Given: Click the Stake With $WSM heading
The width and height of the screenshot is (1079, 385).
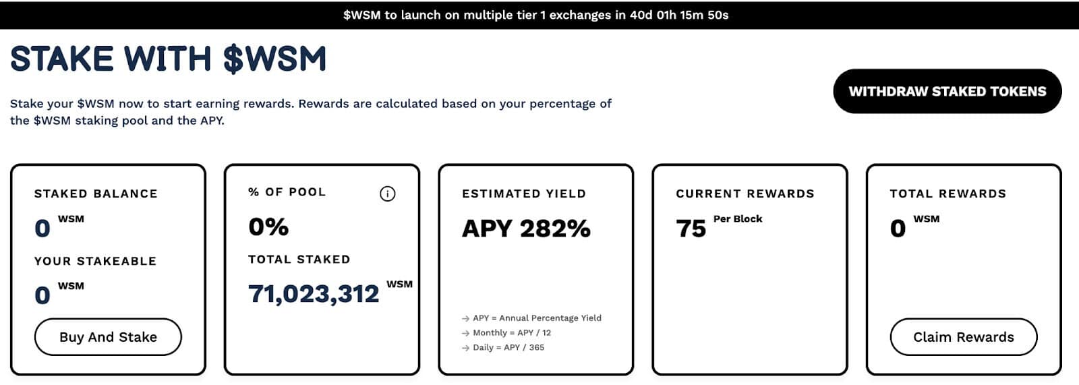Looking at the screenshot, I should [169, 59].
